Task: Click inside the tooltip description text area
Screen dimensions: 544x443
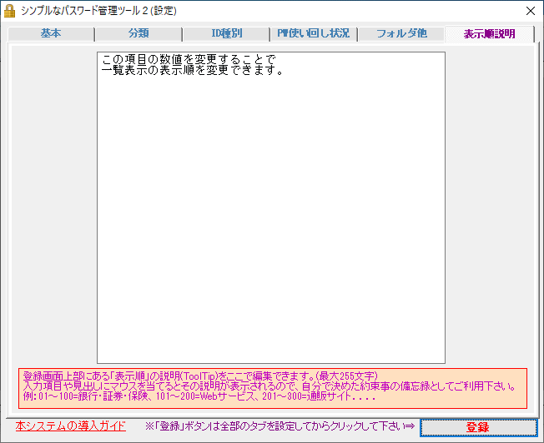Action: [x=271, y=208]
